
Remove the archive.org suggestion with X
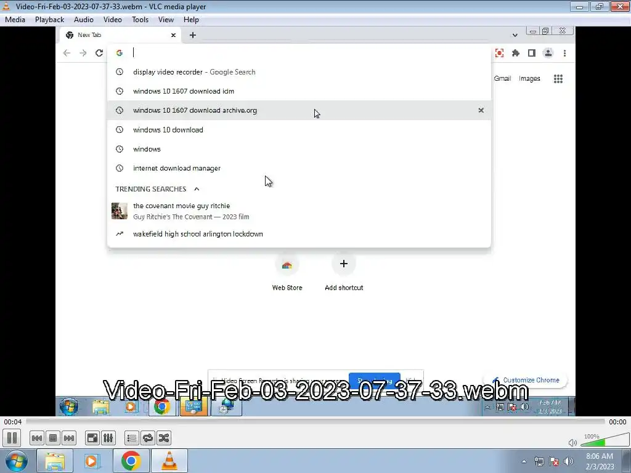point(481,110)
